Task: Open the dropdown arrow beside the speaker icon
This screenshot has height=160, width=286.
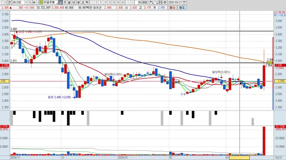Action: 38,2
